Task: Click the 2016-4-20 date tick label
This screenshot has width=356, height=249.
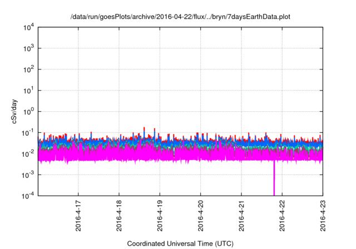Action: click(200, 216)
